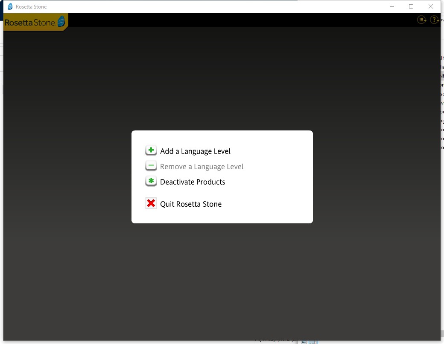Click the green asterisk Deactivate icon
The image size is (444, 344).
(x=151, y=181)
